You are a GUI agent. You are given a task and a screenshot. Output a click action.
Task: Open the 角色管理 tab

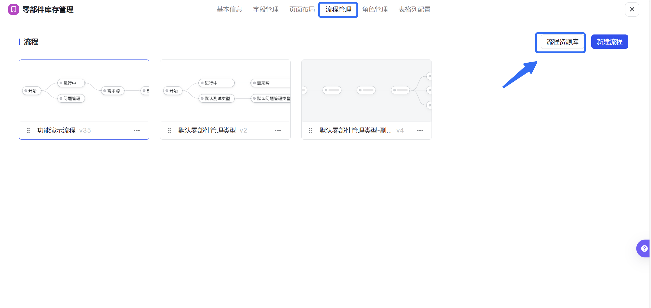coord(375,9)
